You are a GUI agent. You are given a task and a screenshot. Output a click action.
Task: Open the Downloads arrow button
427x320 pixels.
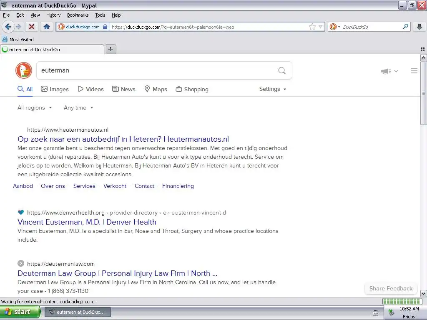(x=419, y=27)
